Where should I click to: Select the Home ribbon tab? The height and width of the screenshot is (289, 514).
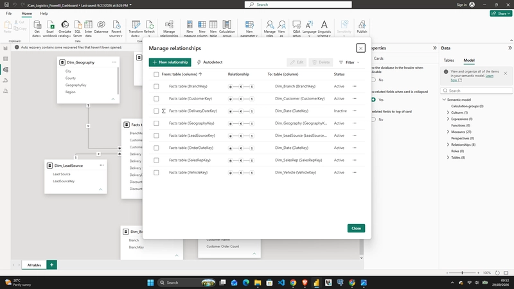click(27, 13)
